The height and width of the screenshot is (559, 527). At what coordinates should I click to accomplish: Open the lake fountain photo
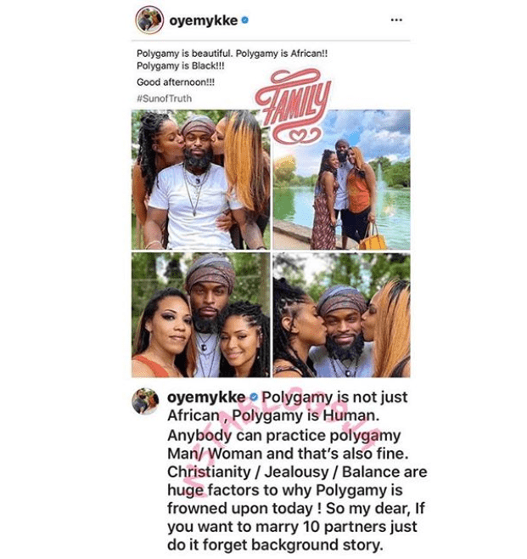(x=341, y=180)
